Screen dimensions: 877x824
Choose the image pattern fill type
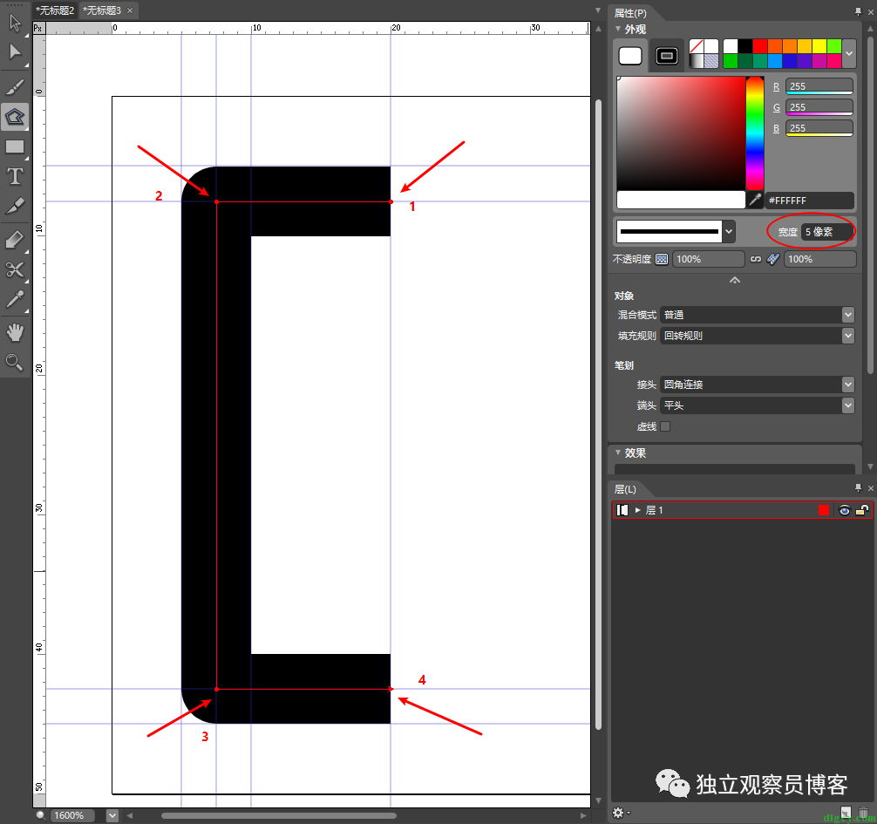pyautogui.click(x=711, y=61)
